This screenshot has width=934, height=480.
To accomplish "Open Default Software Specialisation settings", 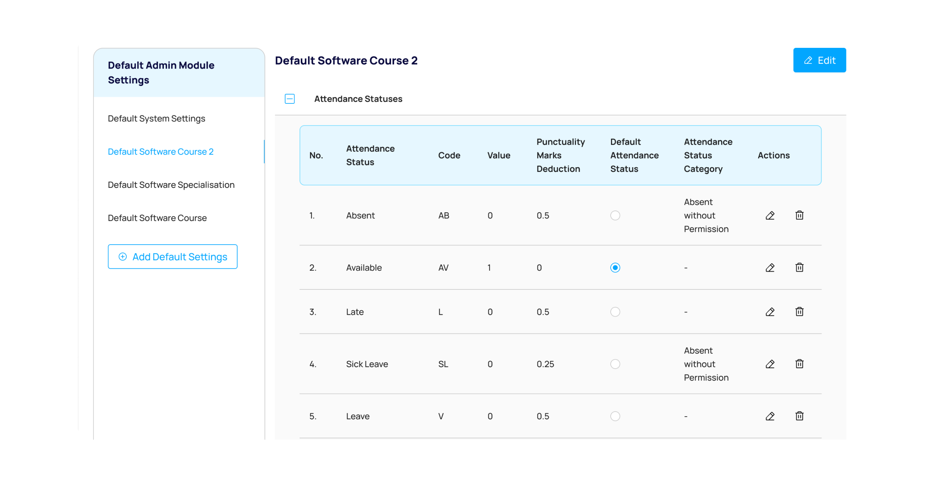I will coord(171,185).
